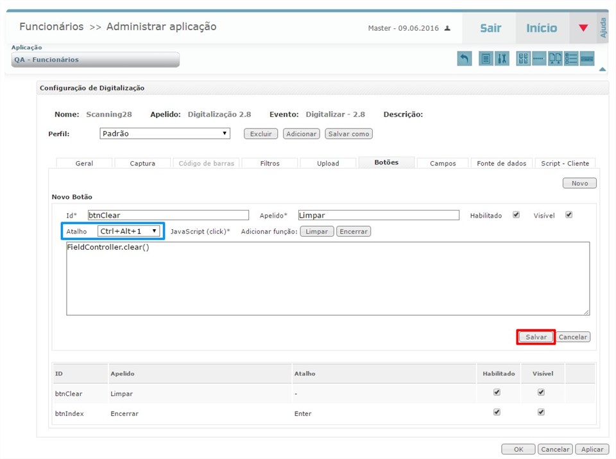Screen dimensions: 616x459
Task: Open the wrench and screwdriver tools icon
Action: (502, 59)
